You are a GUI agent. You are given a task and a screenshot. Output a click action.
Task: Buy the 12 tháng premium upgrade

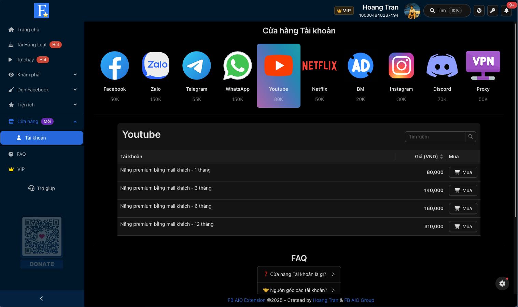463,226
